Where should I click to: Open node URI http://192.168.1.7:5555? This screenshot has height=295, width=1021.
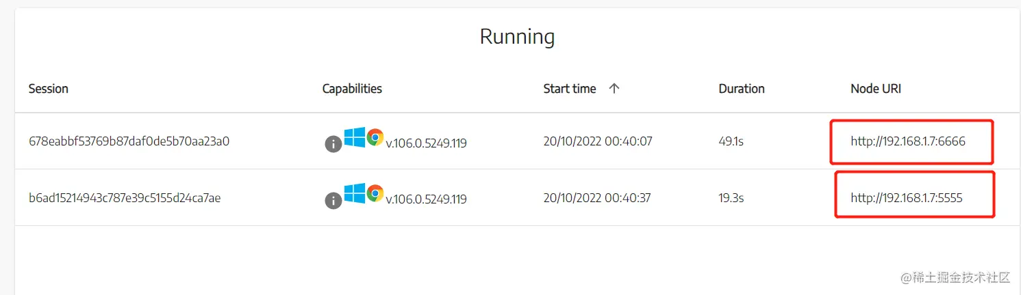tap(906, 198)
